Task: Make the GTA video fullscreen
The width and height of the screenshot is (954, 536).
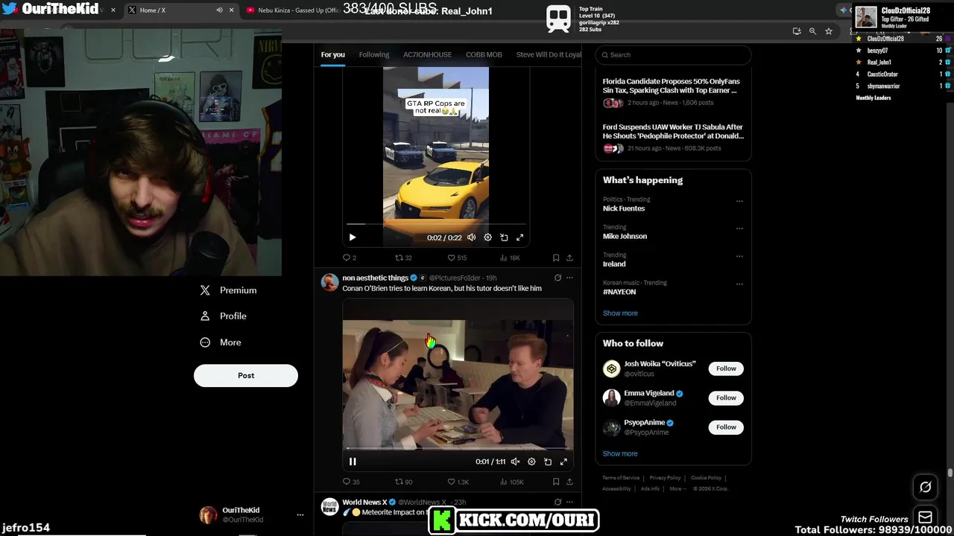Action: pyautogui.click(x=520, y=237)
